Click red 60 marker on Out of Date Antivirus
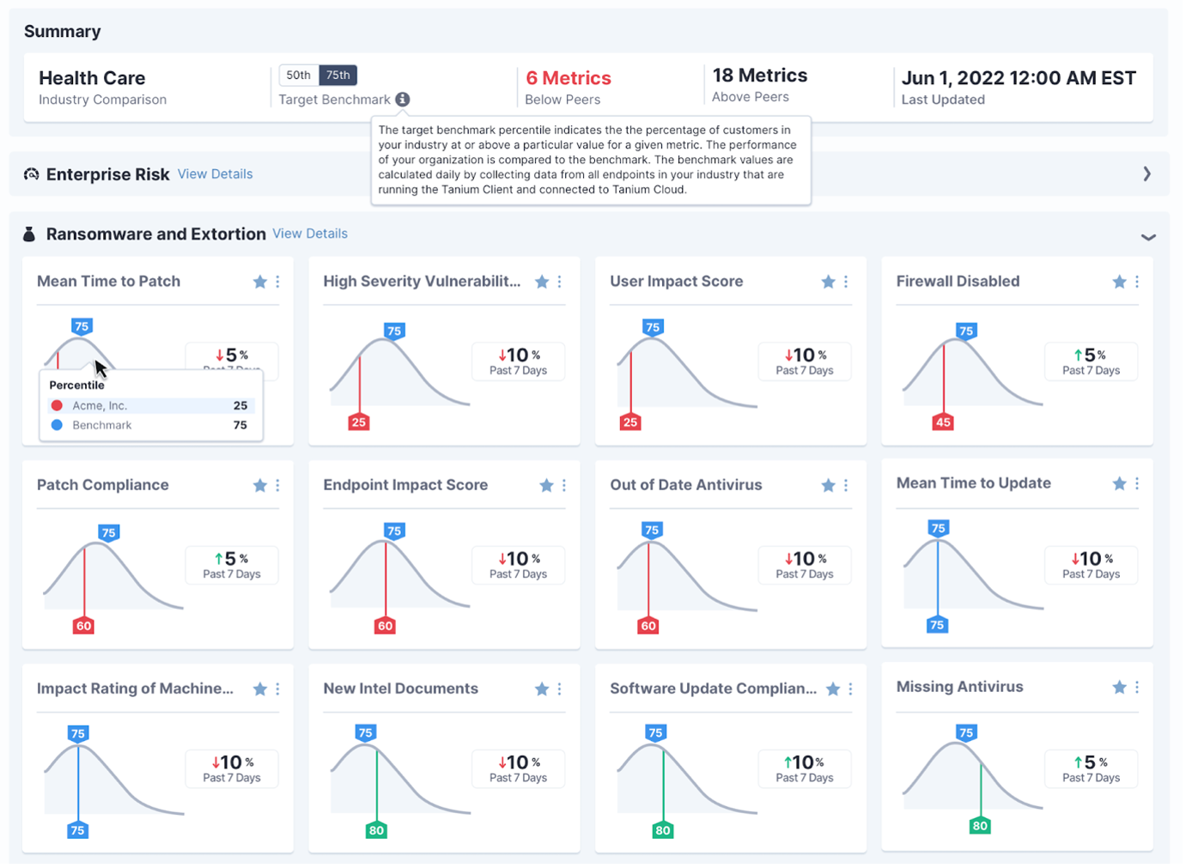 coord(648,626)
